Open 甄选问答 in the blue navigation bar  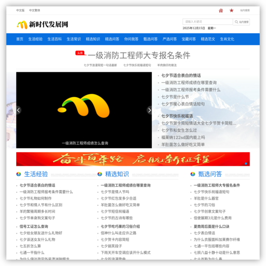[x=151, y=39]
